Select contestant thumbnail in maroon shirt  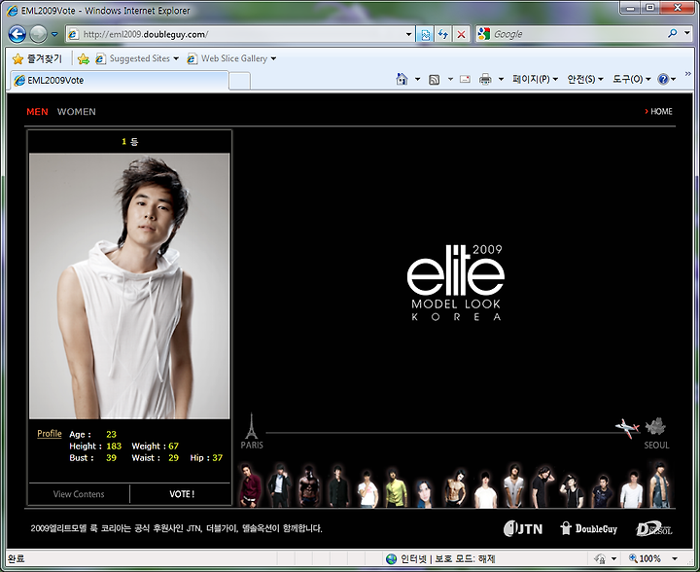pos(251,484)
